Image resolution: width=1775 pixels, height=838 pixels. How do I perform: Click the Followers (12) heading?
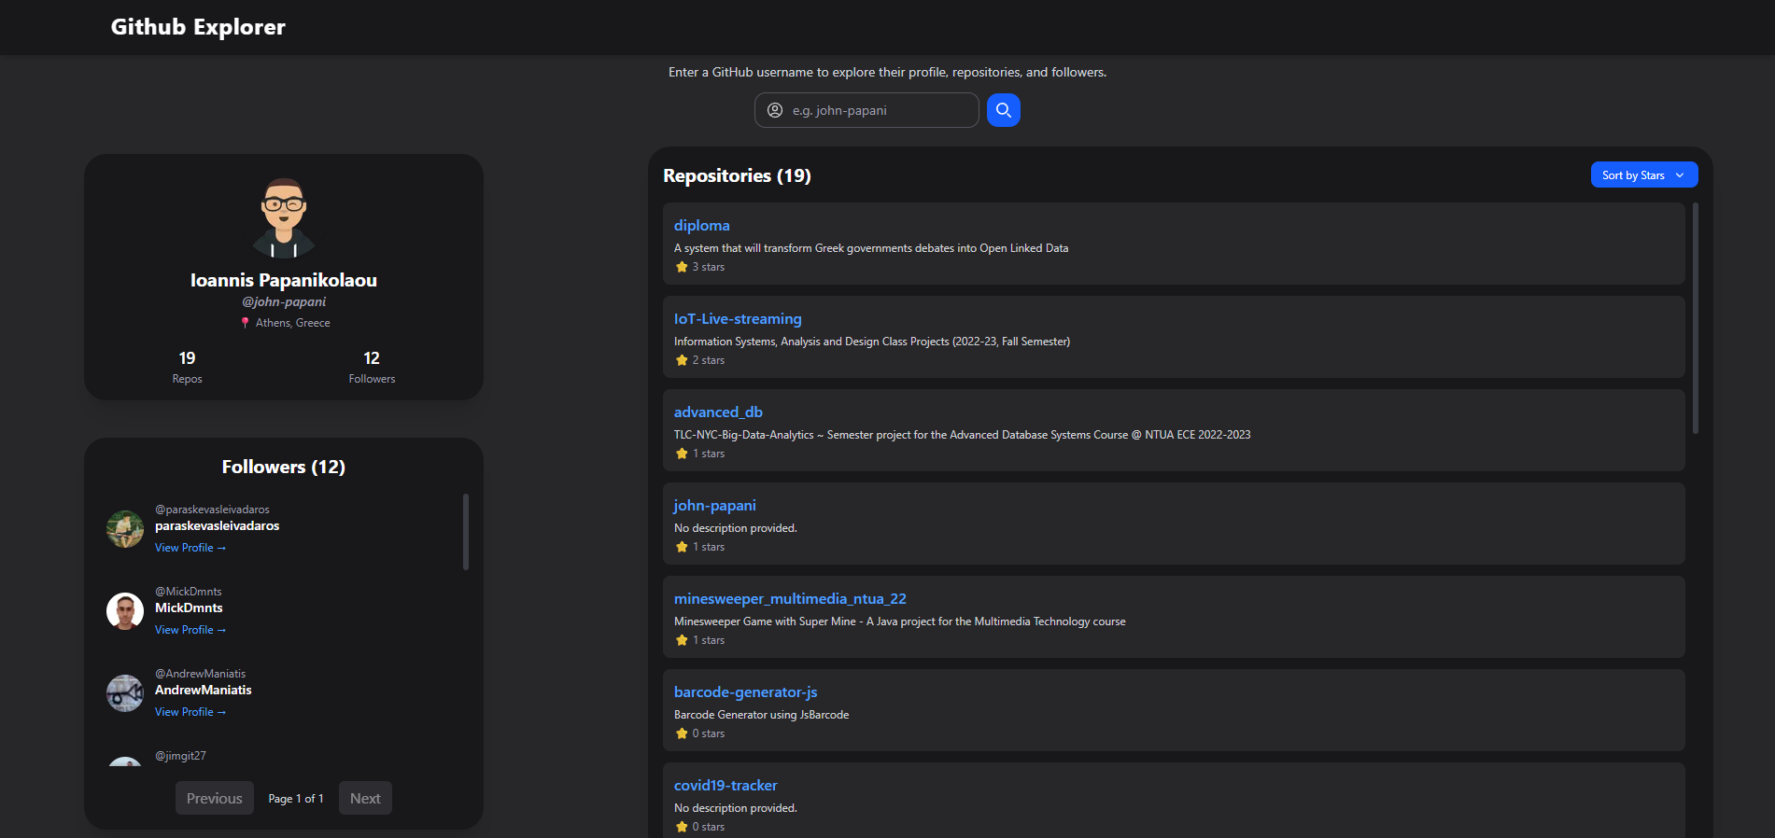click(x=284, y=467)
